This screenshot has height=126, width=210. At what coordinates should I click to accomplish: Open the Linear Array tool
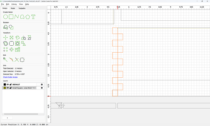pos(5,49)
